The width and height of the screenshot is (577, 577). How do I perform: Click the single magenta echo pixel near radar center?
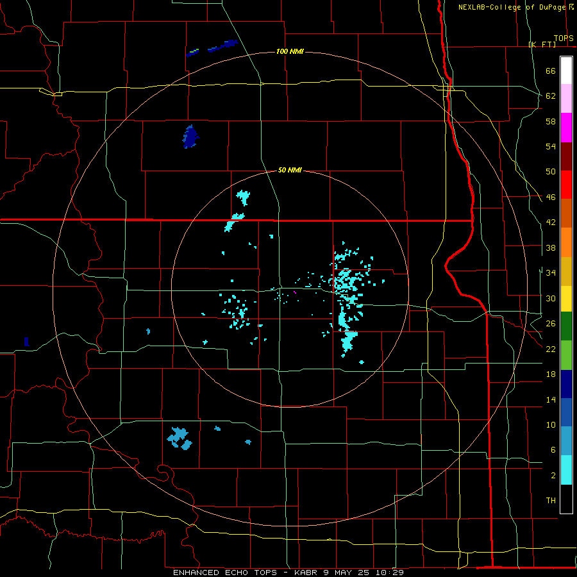point(295,292)
